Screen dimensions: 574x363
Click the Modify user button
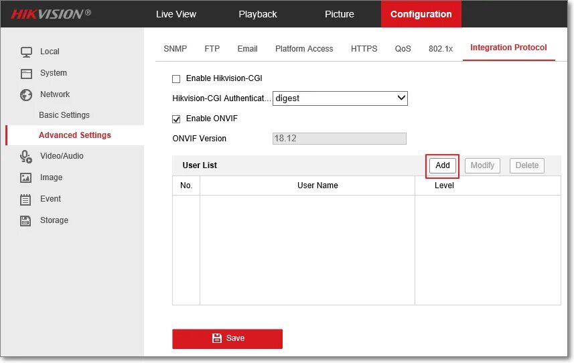point(482,165)
